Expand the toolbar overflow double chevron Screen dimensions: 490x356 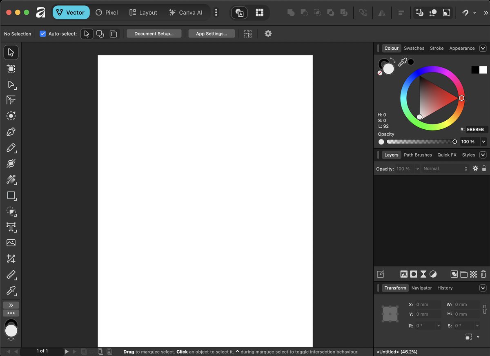click(486, 13)
